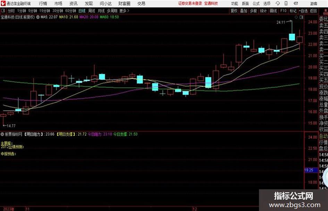The height and width of the screenshot is (211, 328).
Task: Switch to 月线 monthly period
Action: pyautogui.click(x=101, y=11)
